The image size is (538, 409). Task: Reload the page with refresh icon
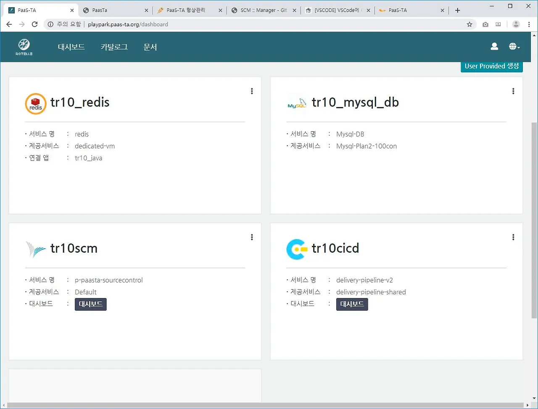coord(35,24)
